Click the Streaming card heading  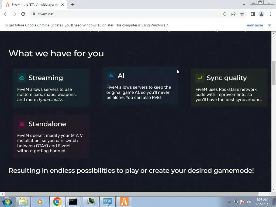click(x=46, y=78)
